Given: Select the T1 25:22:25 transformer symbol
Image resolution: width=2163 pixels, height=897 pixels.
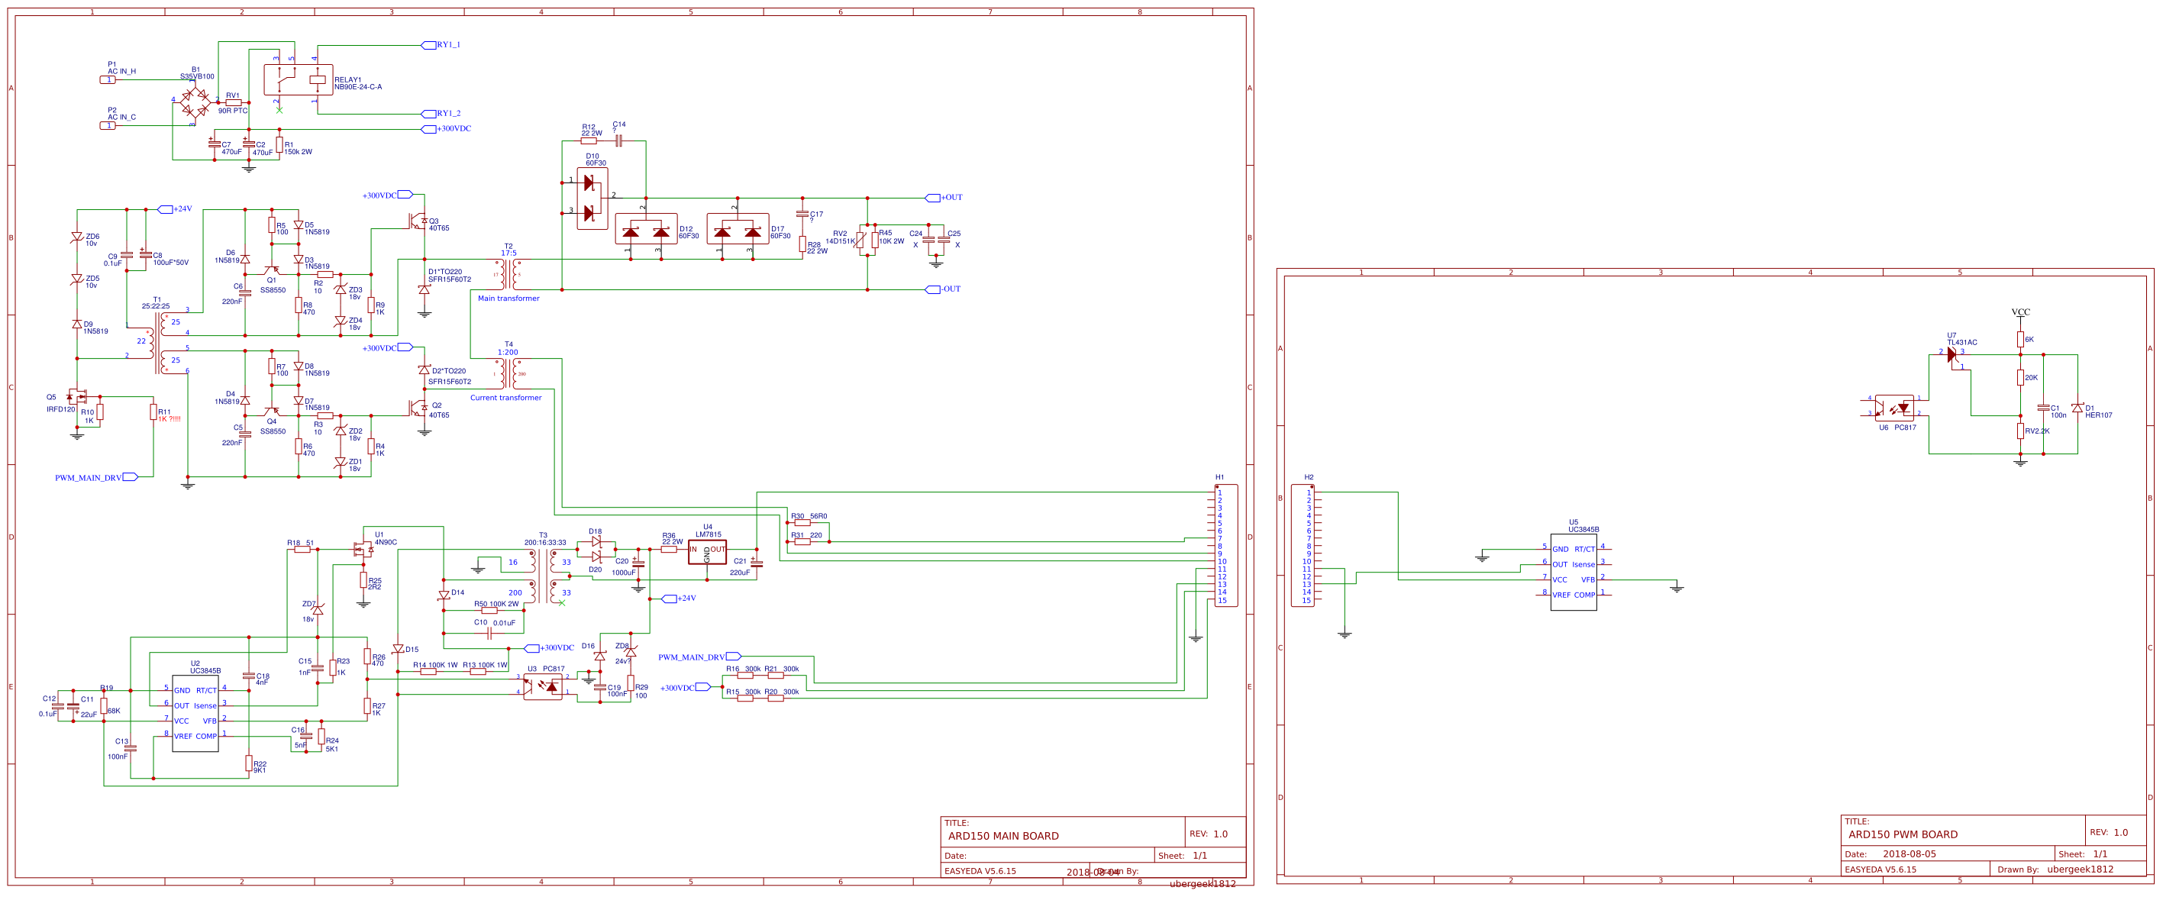Looking at the screenshot, I should tap(157, 343).
